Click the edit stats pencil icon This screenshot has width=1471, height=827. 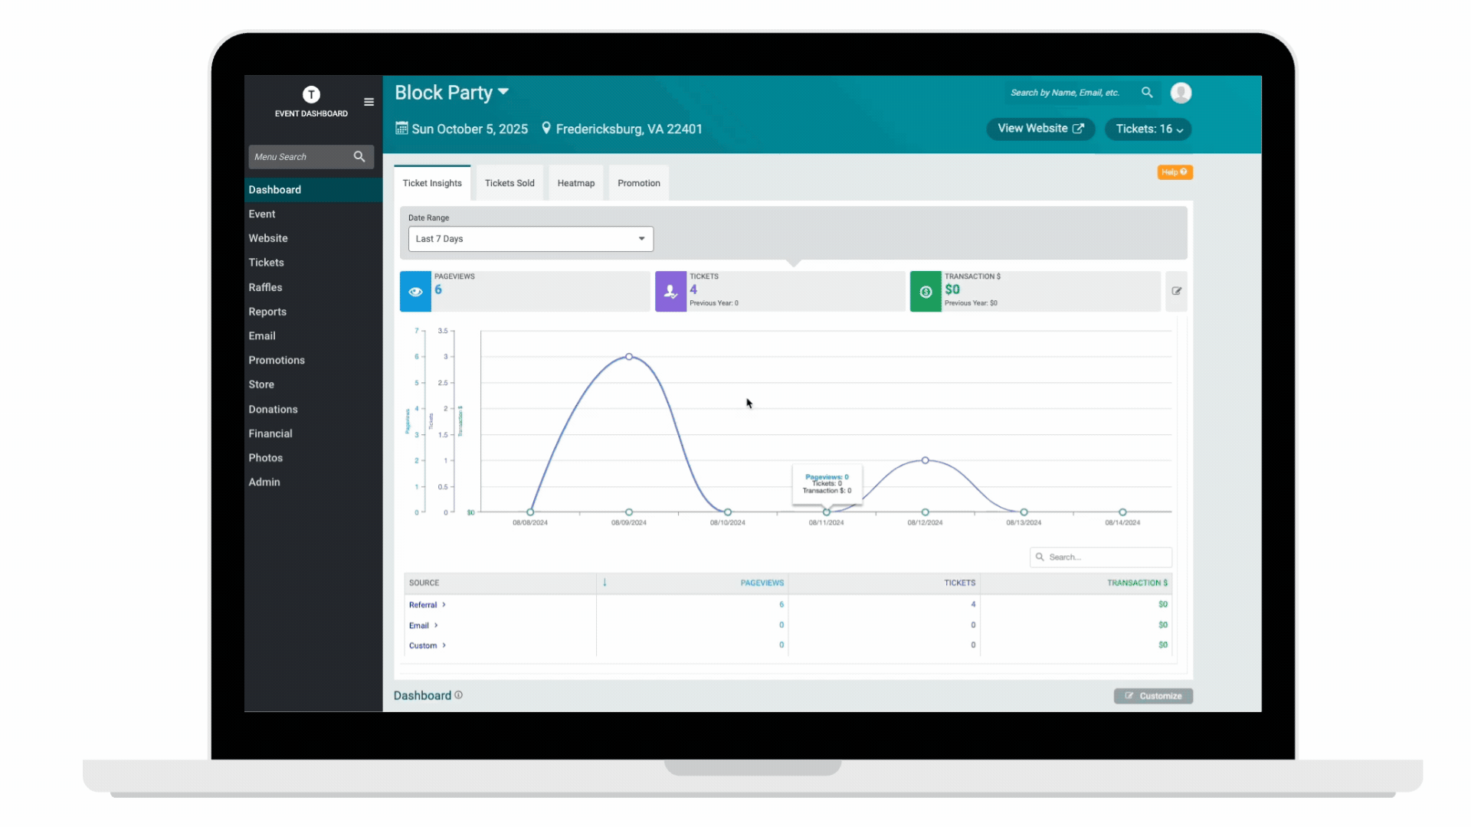coord(1176,291)
